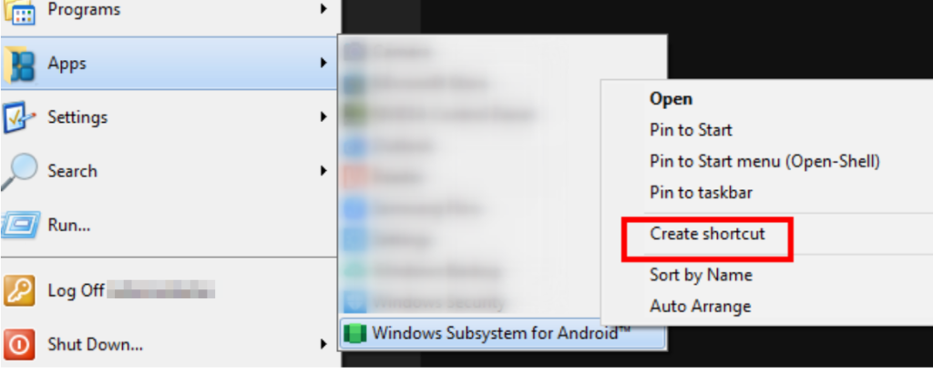Choose Pin to Start menu (Open-Shell)
Image resolution: width=933 pixels, height=373 pixels.
[x=764, y=161]
